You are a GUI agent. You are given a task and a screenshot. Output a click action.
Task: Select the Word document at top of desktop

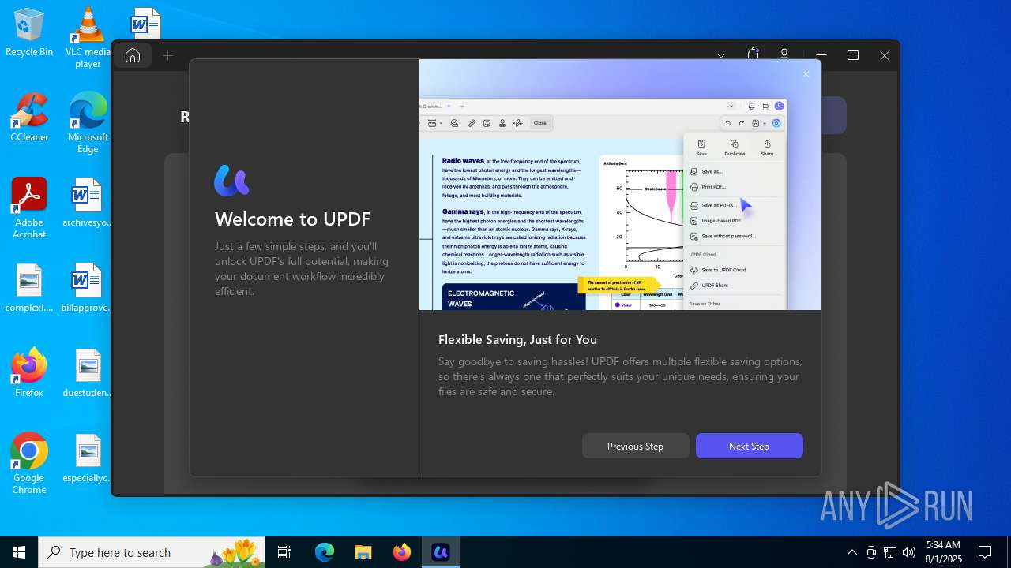click(145, 24)
